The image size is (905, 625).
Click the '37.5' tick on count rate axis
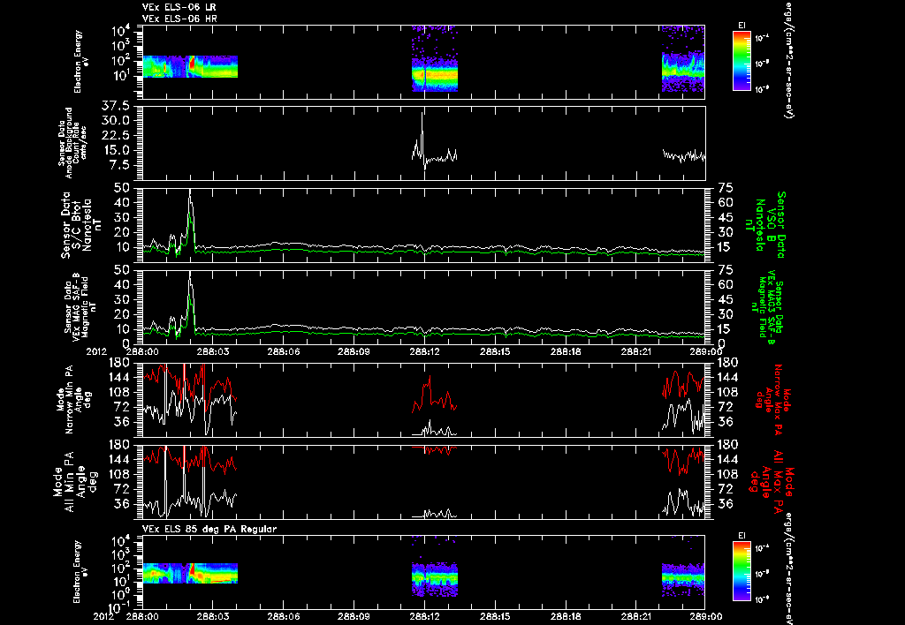tap(115, 106)
